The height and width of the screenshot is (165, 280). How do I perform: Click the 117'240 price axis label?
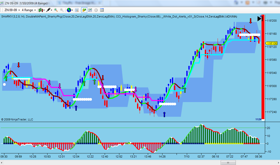(272, 112)
